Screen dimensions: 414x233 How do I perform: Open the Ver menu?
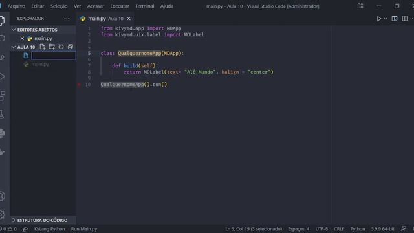[78, 6]
